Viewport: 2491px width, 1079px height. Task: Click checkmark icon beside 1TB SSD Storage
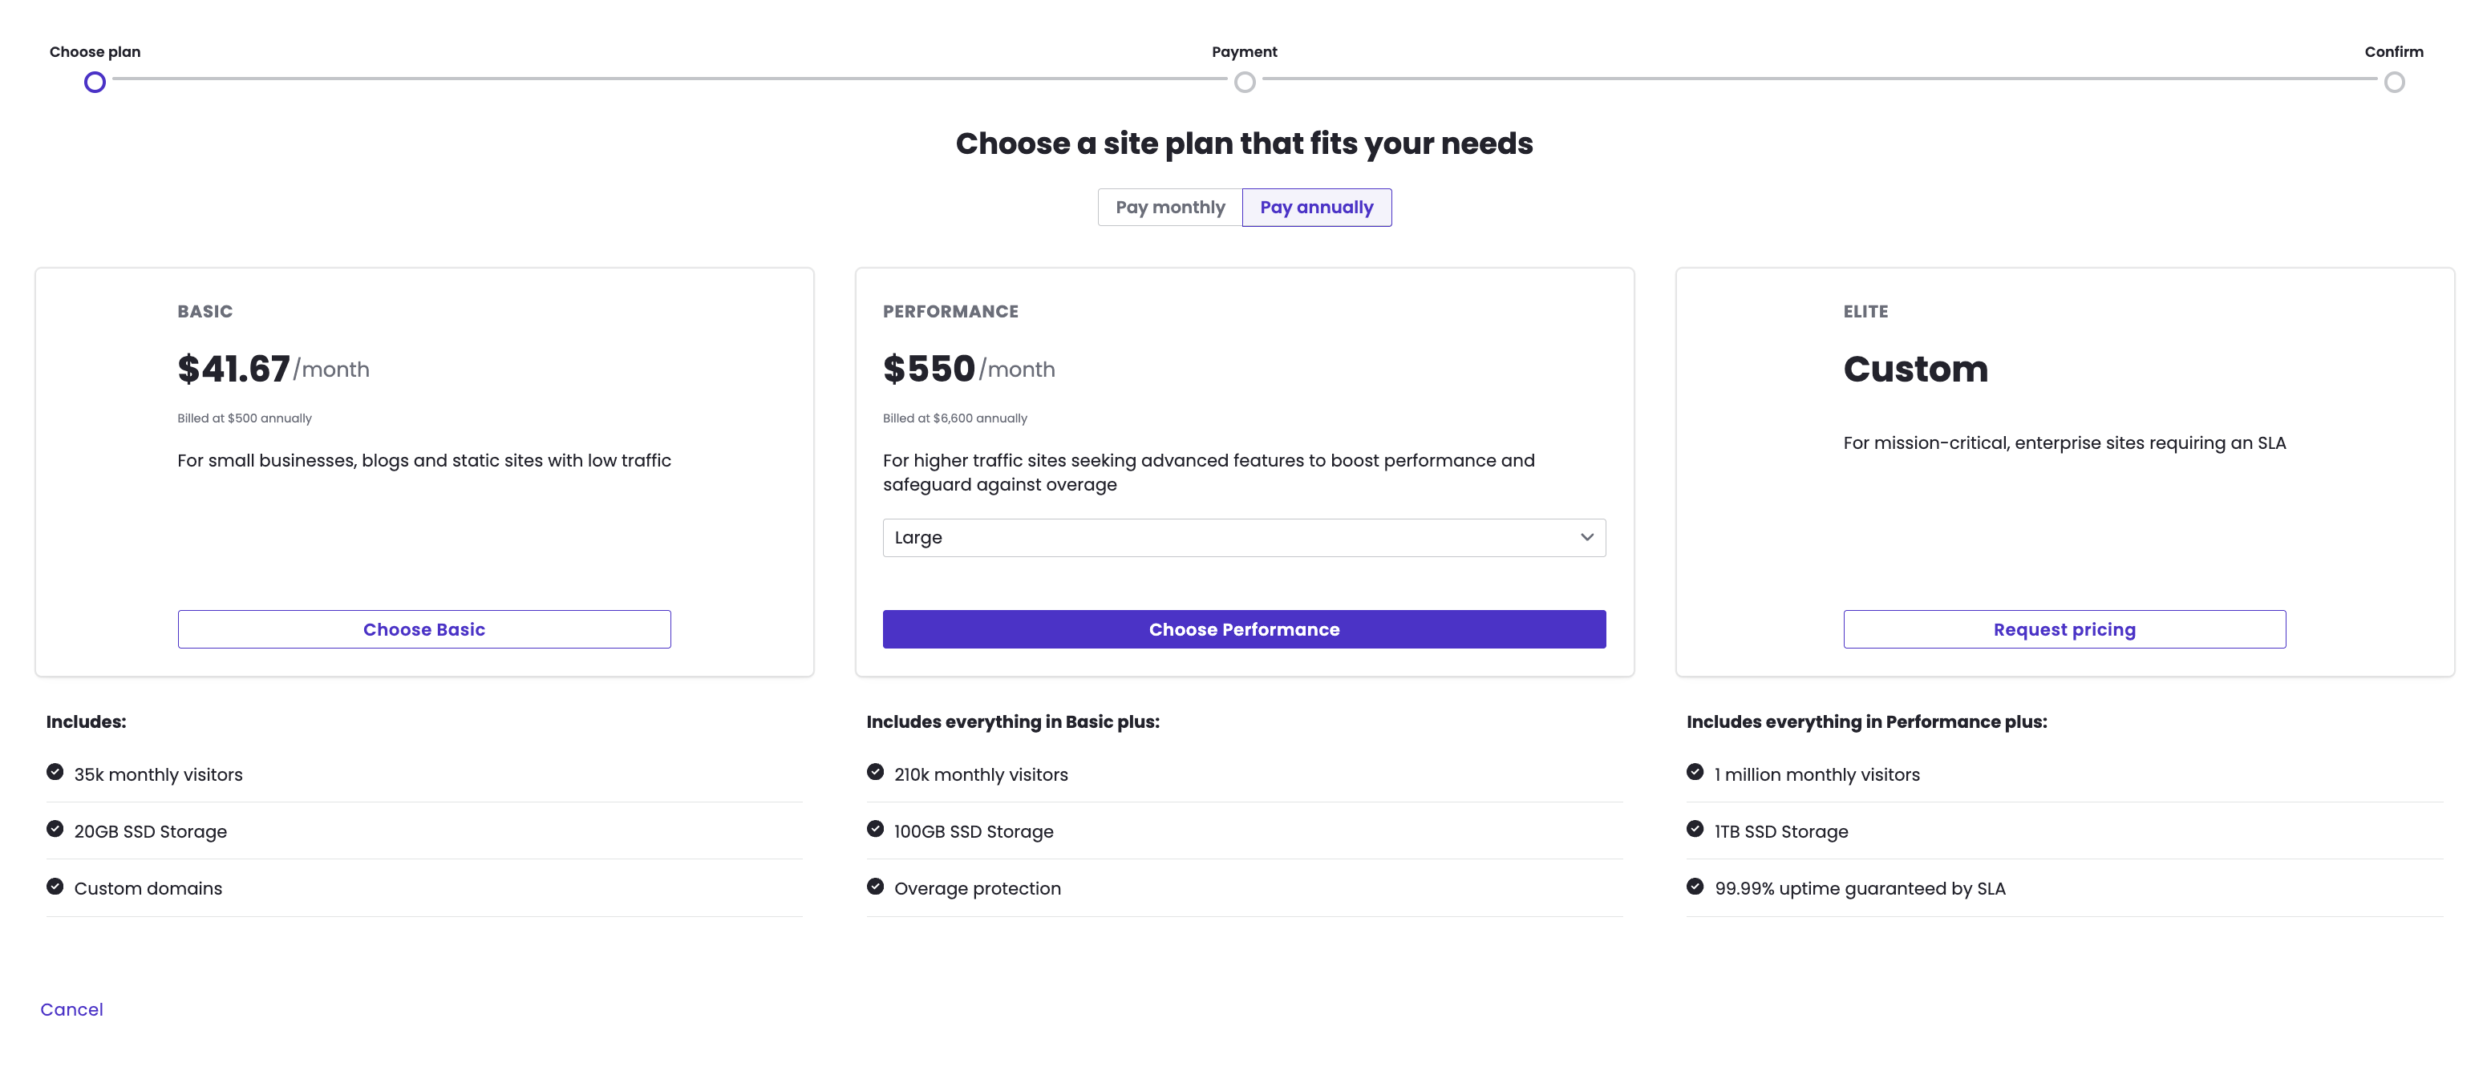(1694, 829)
